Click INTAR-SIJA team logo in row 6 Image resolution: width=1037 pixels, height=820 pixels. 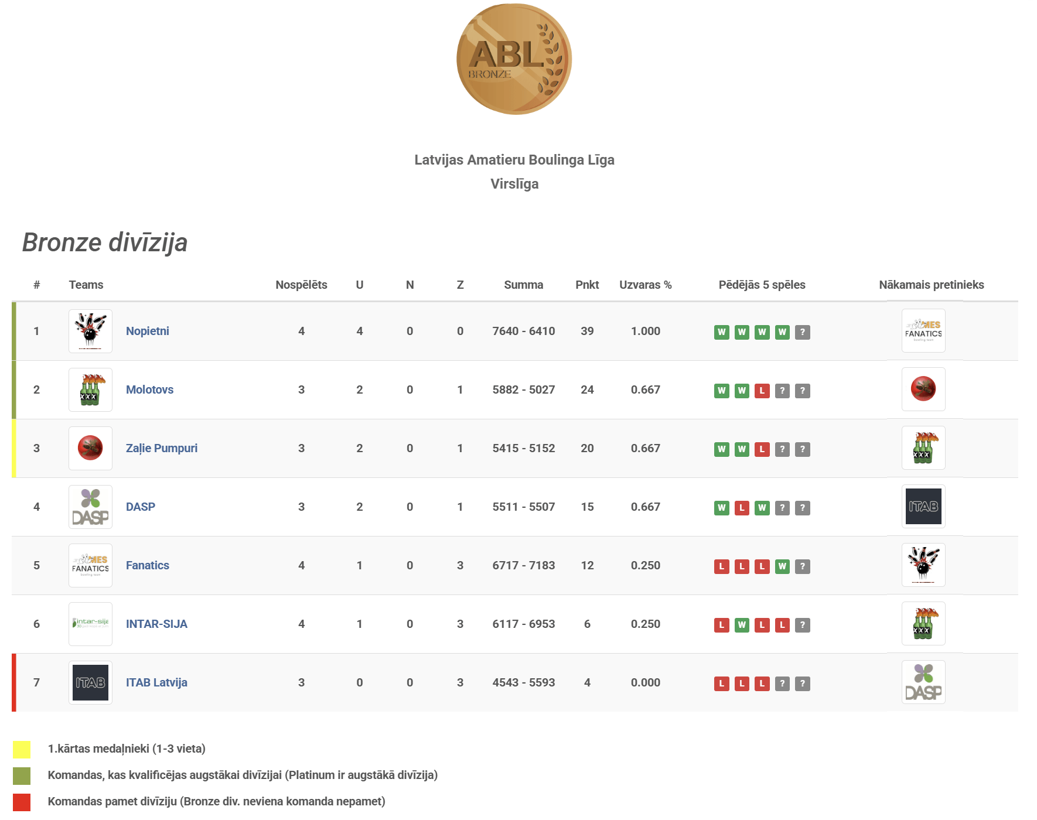90,624
